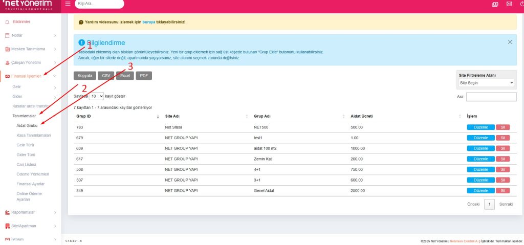Close the Bilgilendirme info box

pyautogui.click(x=510, y=42)
